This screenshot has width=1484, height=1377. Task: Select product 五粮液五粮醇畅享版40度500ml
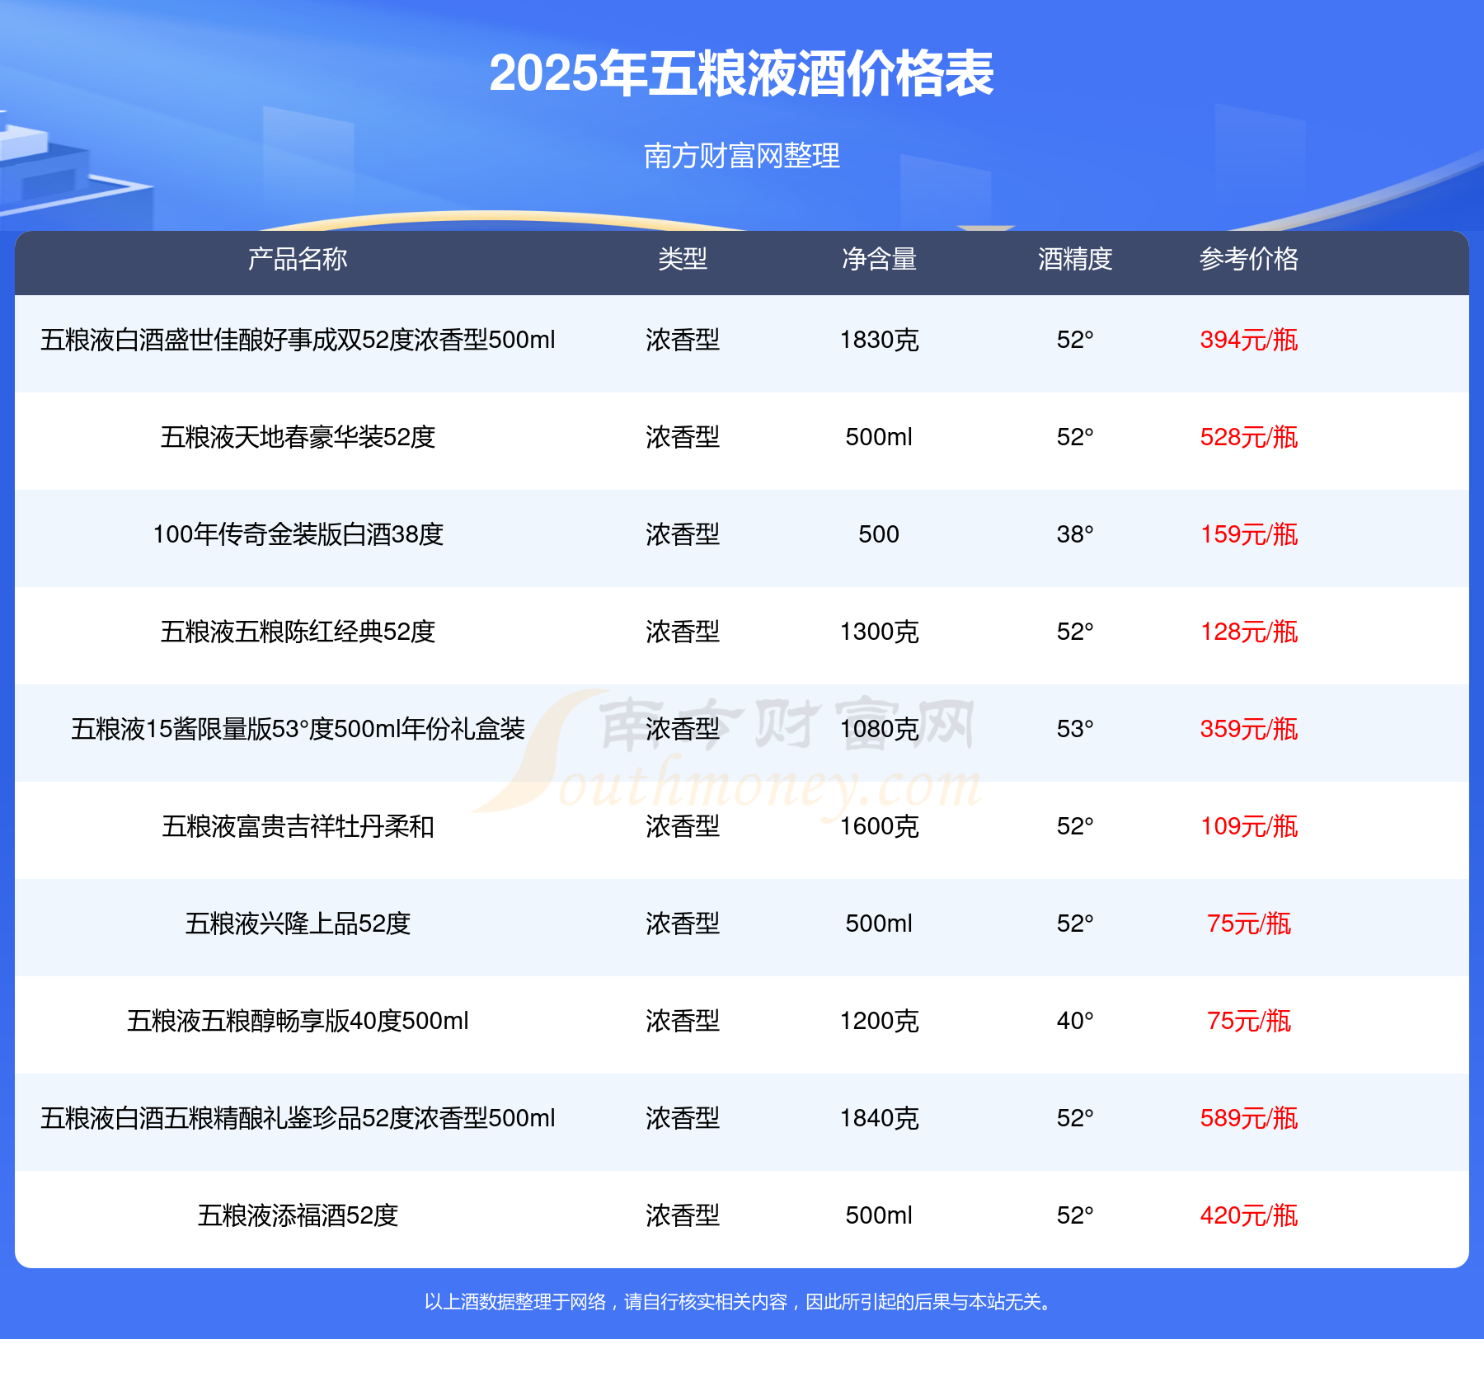point(298,1021)
